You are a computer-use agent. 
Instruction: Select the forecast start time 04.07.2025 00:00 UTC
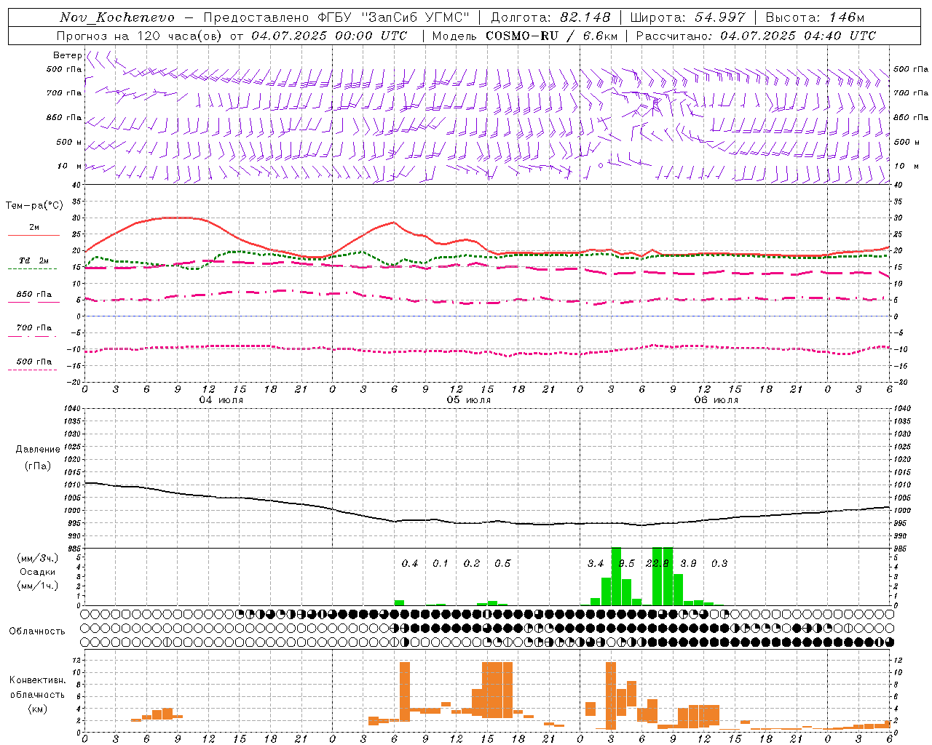(x=329, y=36)
